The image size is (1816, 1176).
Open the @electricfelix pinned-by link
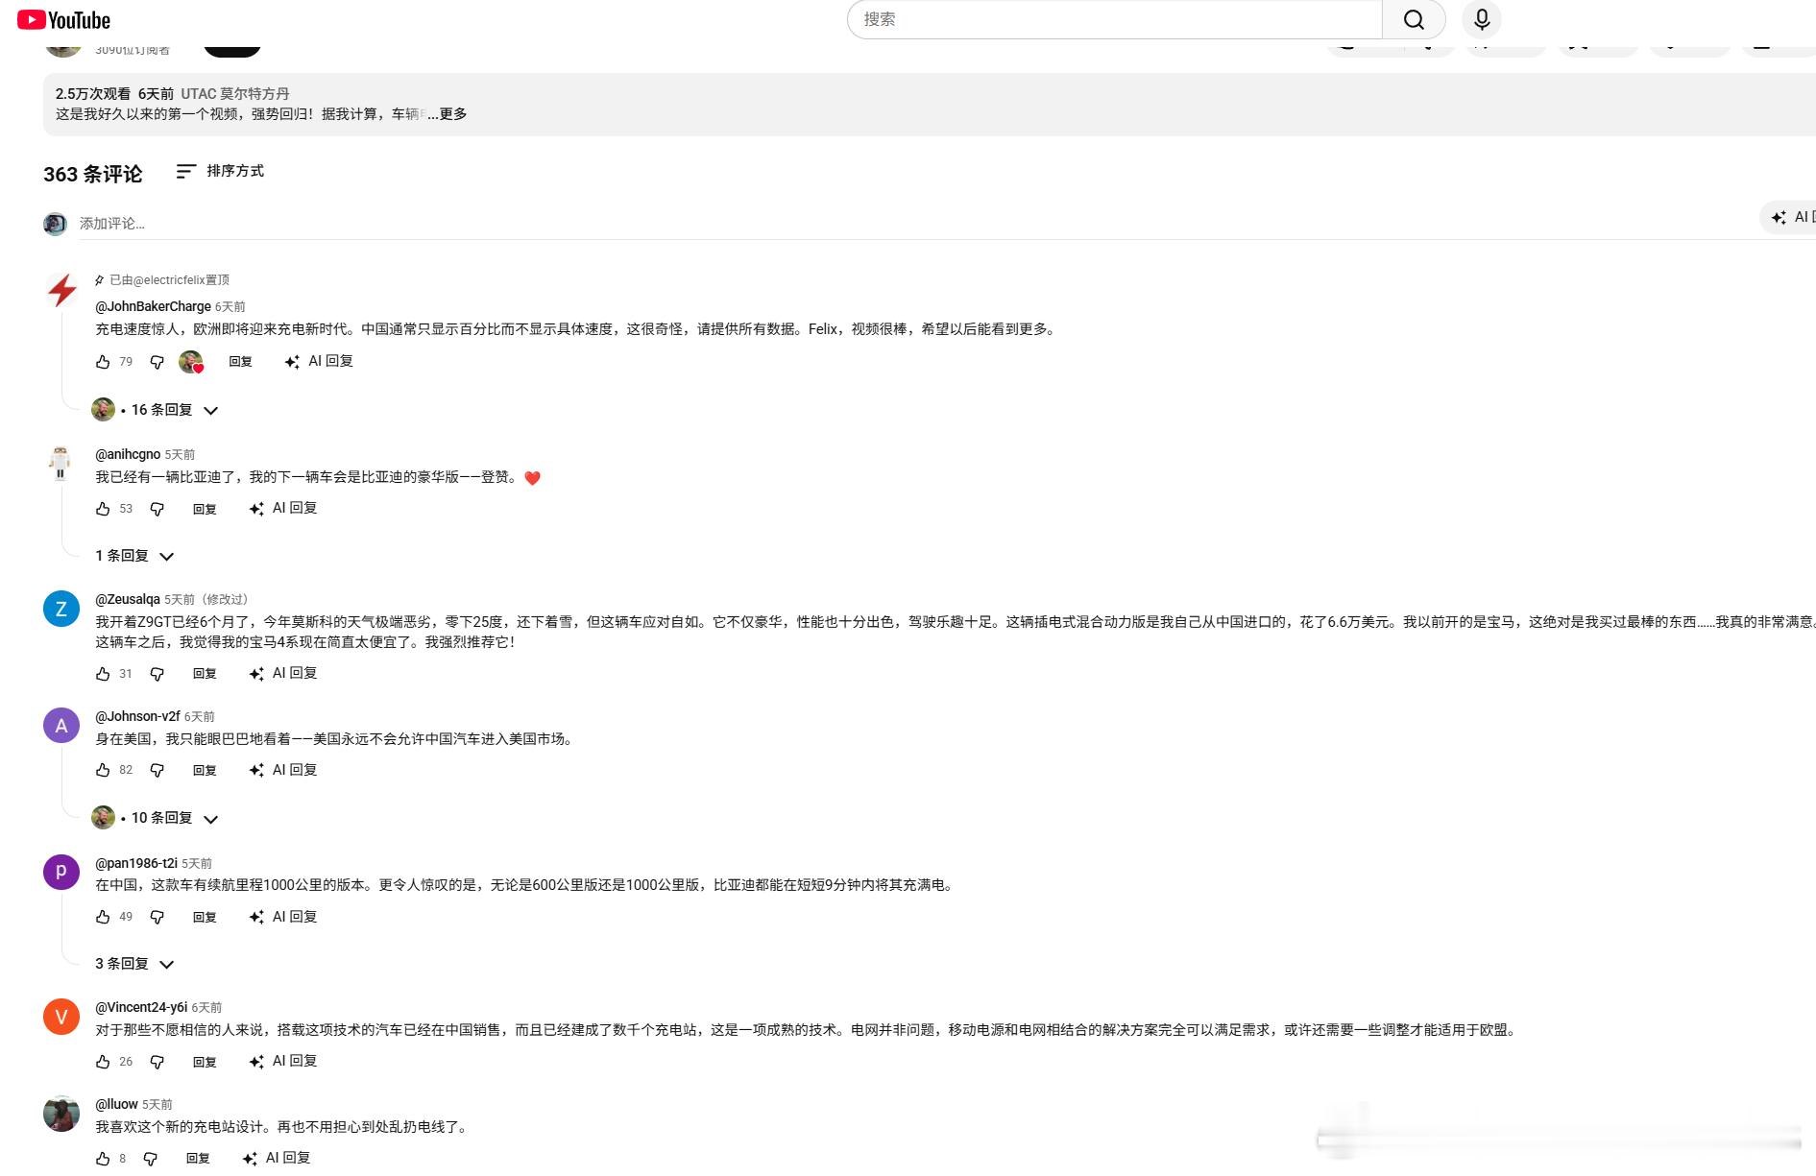[x=169, y=280]
